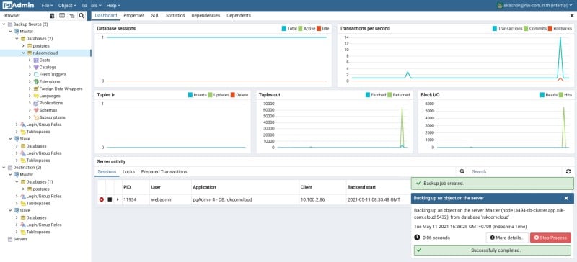Open the Dependents tab

point(239,15)
